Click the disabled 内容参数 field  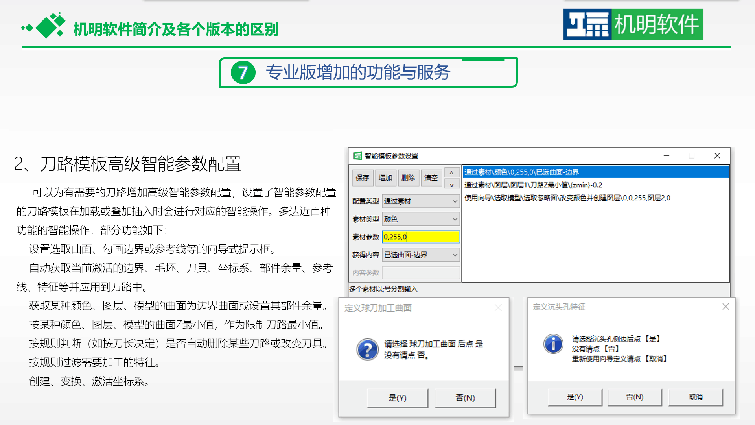420,272
